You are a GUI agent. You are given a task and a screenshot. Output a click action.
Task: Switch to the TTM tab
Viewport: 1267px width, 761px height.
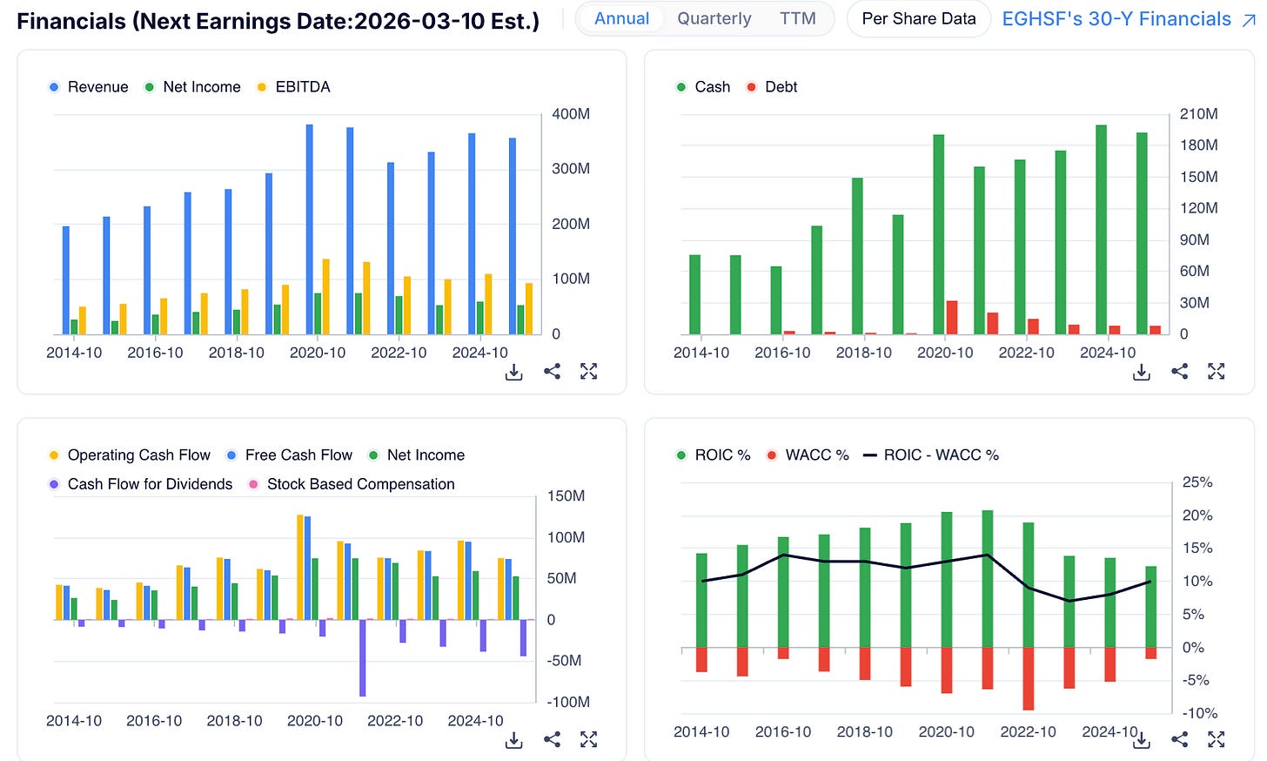(x=798, y=18)
